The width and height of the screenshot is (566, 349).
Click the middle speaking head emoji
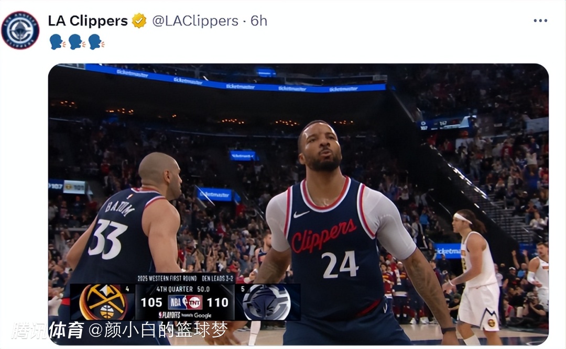(x=77, y=42)
